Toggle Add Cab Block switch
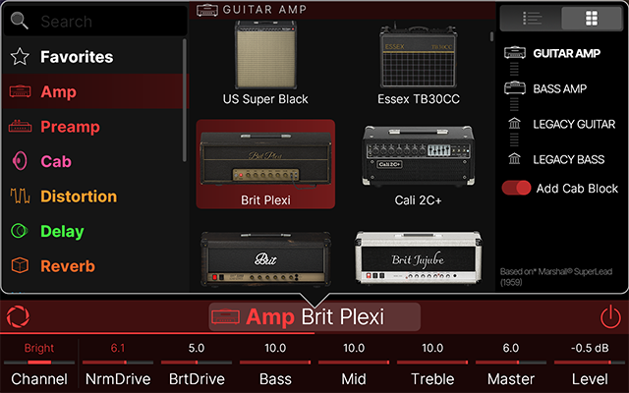The image size is (629, 393). click(x=516, y=188)
